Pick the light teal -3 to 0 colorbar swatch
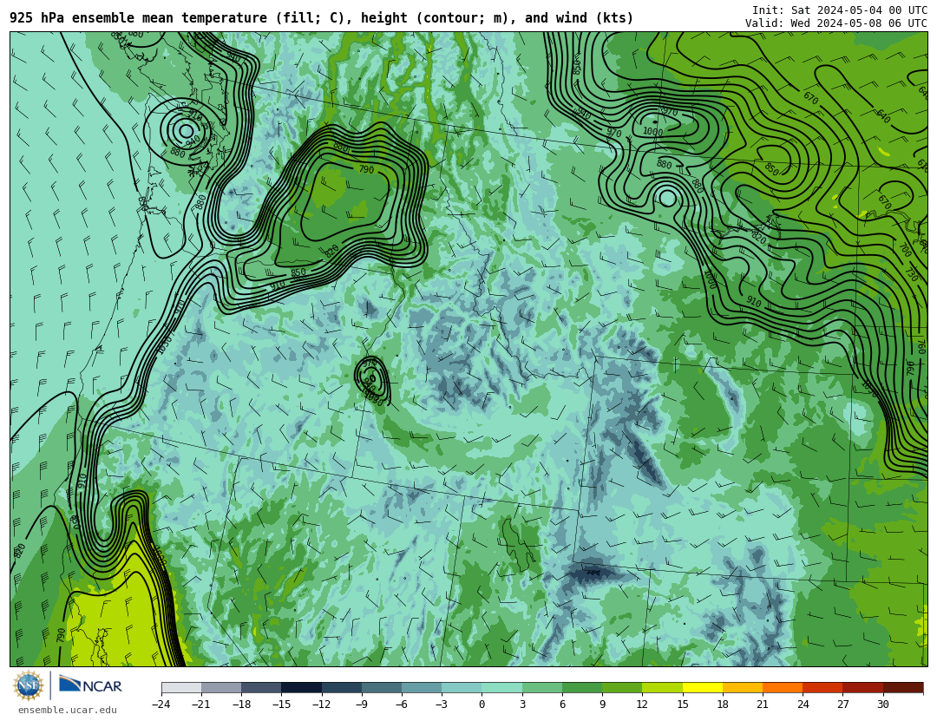Image resolution: width=937 pixels, height=721 pixels. click(x=462, y=687)
